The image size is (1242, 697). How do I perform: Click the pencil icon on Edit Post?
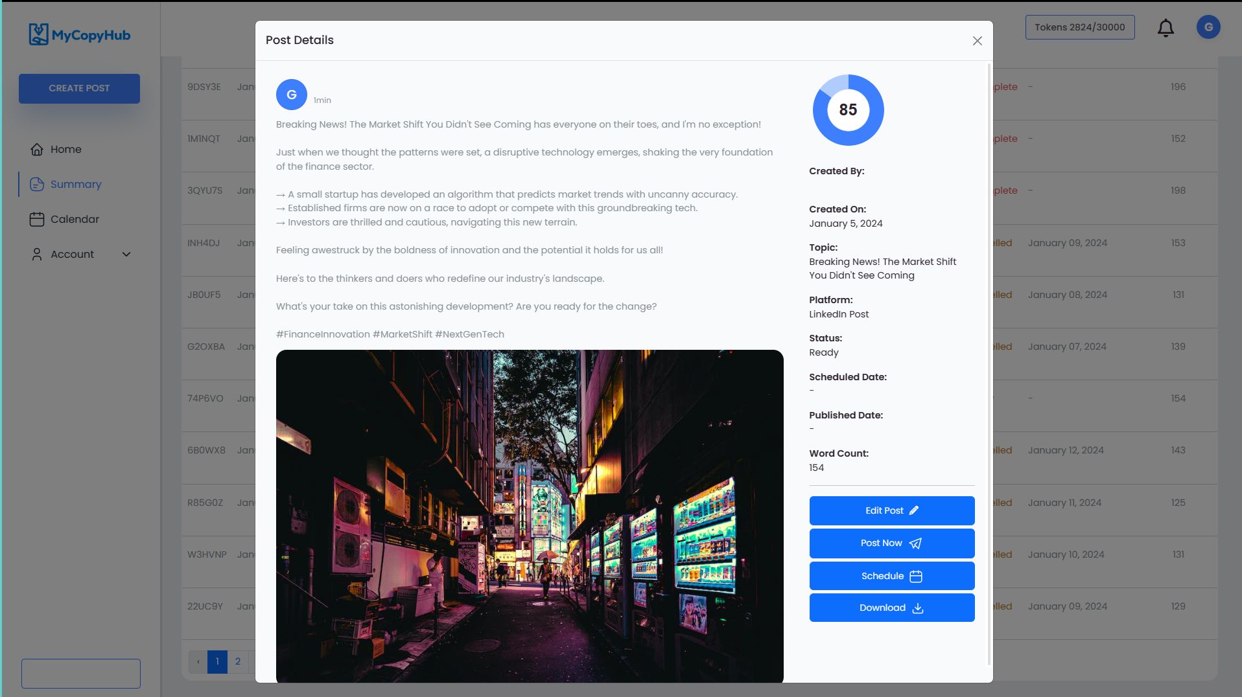pyautogui.click(x=914, y=510)
